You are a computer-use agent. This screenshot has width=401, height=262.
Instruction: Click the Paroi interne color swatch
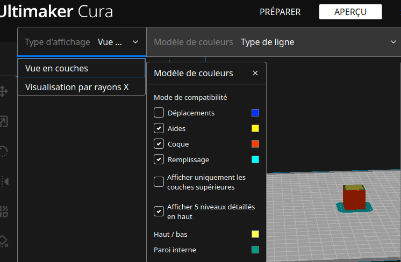tap(255, 250)
